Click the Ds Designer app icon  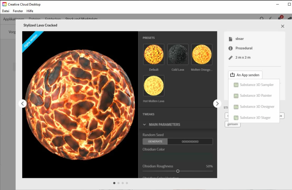236,107
